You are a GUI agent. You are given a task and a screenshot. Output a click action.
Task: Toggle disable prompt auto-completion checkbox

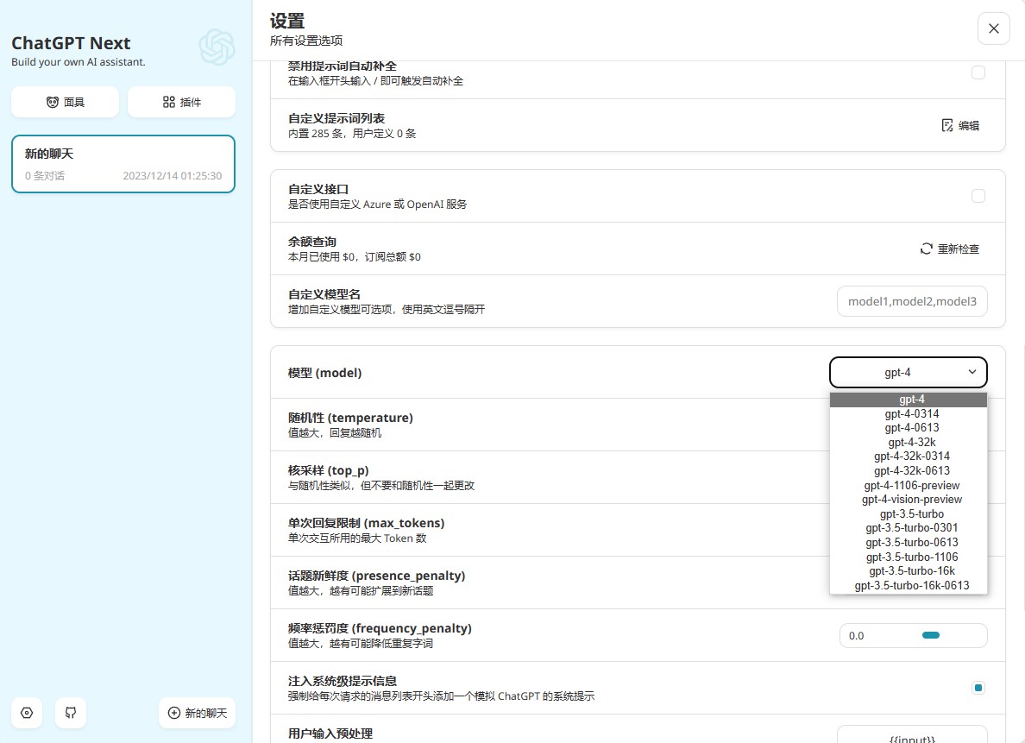978,72
